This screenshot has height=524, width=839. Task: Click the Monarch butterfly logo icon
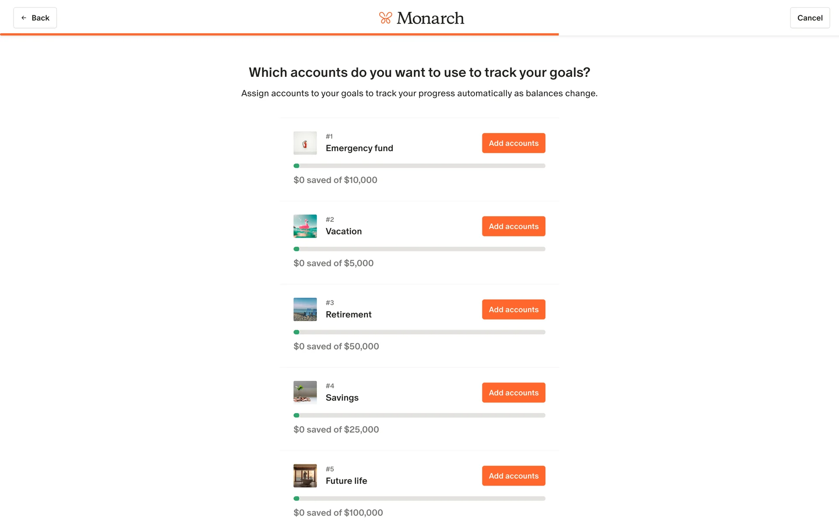click(x=385, y=18)
